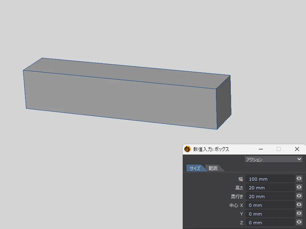Click the 中心 X value field

pos(270,205)
